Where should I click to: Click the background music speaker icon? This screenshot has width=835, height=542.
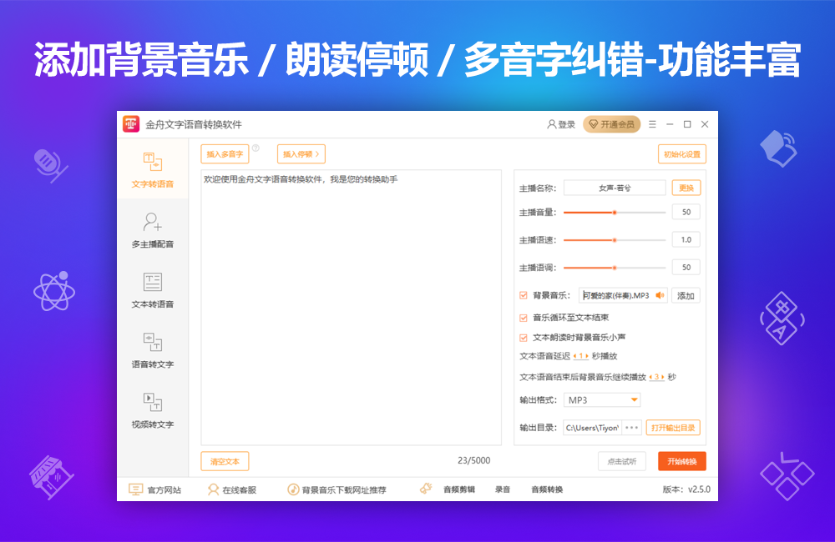click(x=660, y=295)
